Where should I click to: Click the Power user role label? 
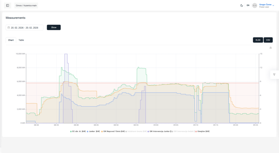264,7
